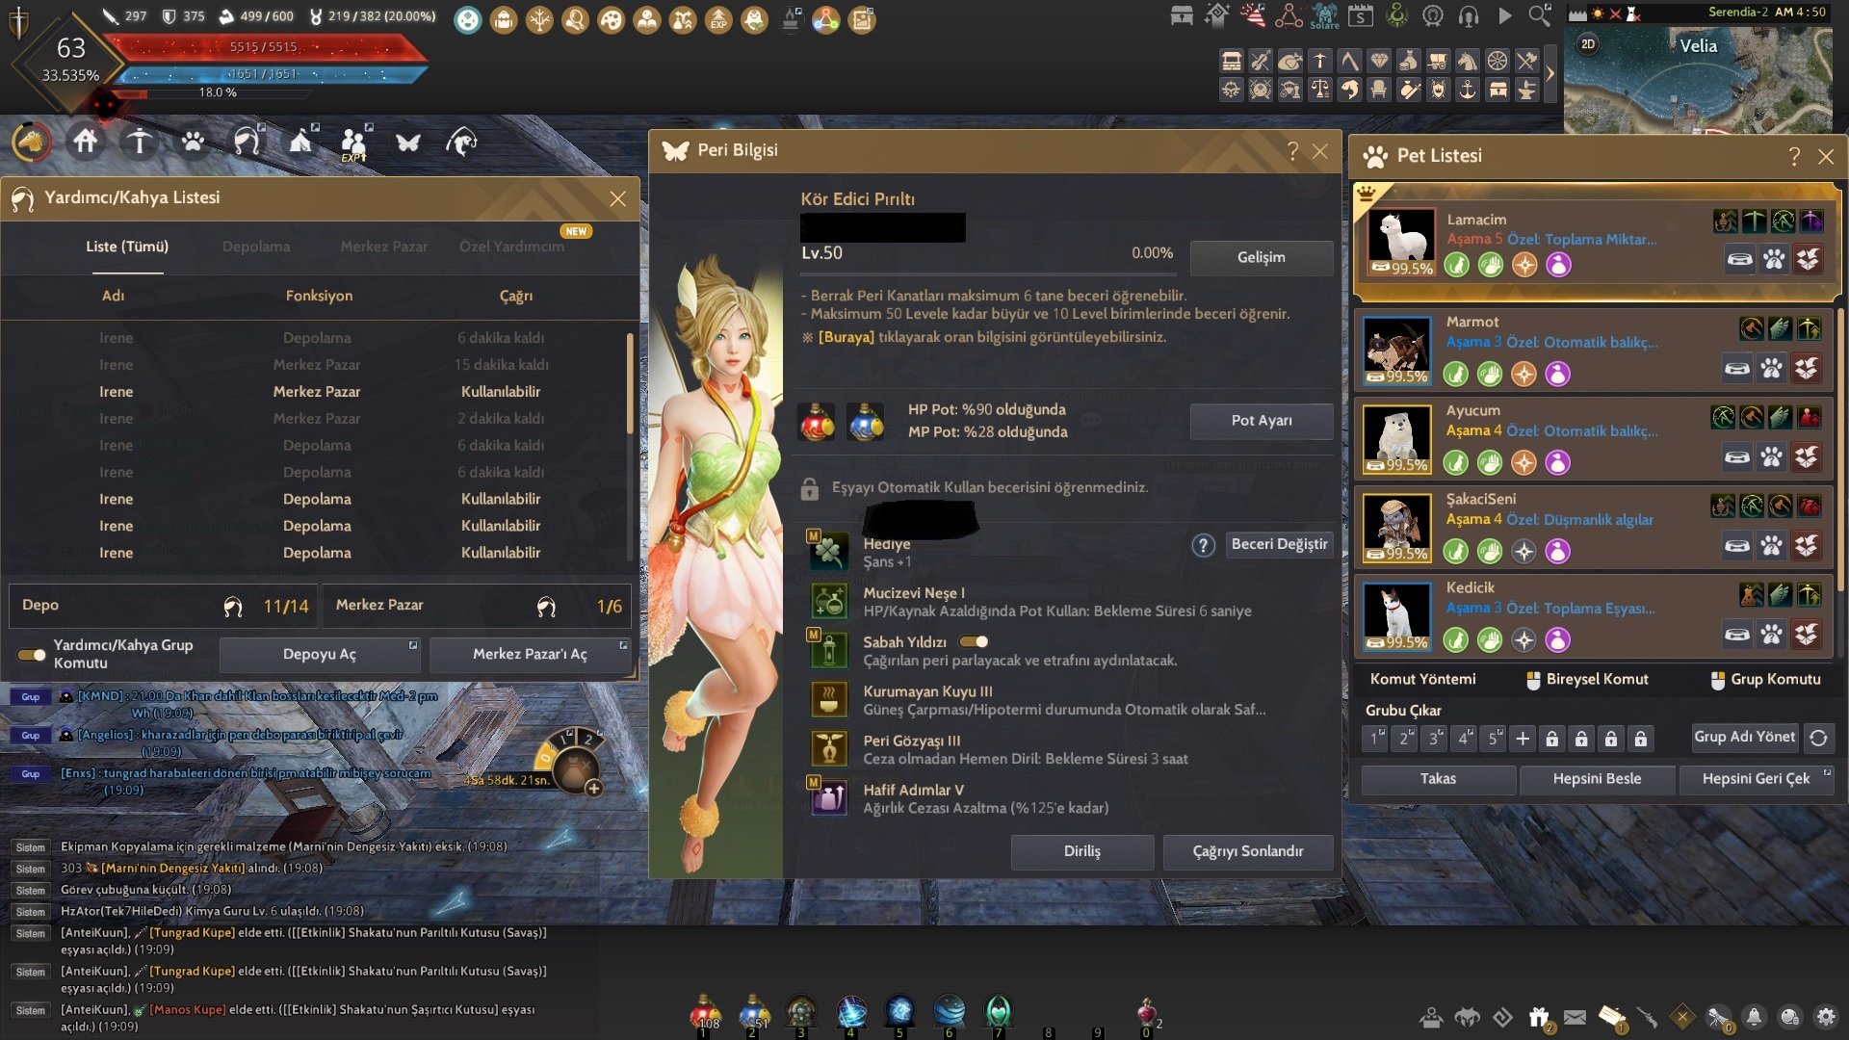This screenshot has height=1040, width=1849.
Task: Open the settings gear icon at bottom right
Action: pos(1825,1017)
